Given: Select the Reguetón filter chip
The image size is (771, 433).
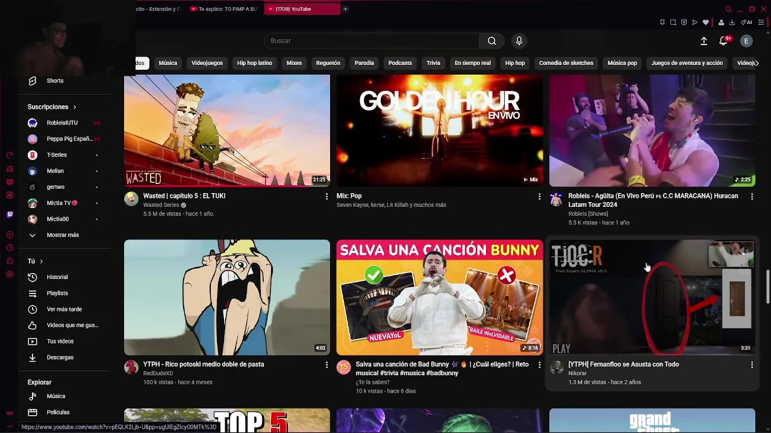Looking at the screenshot, I should coord(328,63).
